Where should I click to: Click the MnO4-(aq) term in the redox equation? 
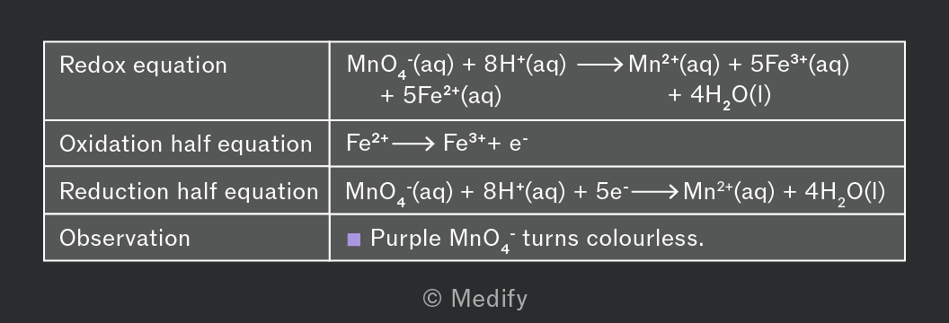click(x=399, y=65)
